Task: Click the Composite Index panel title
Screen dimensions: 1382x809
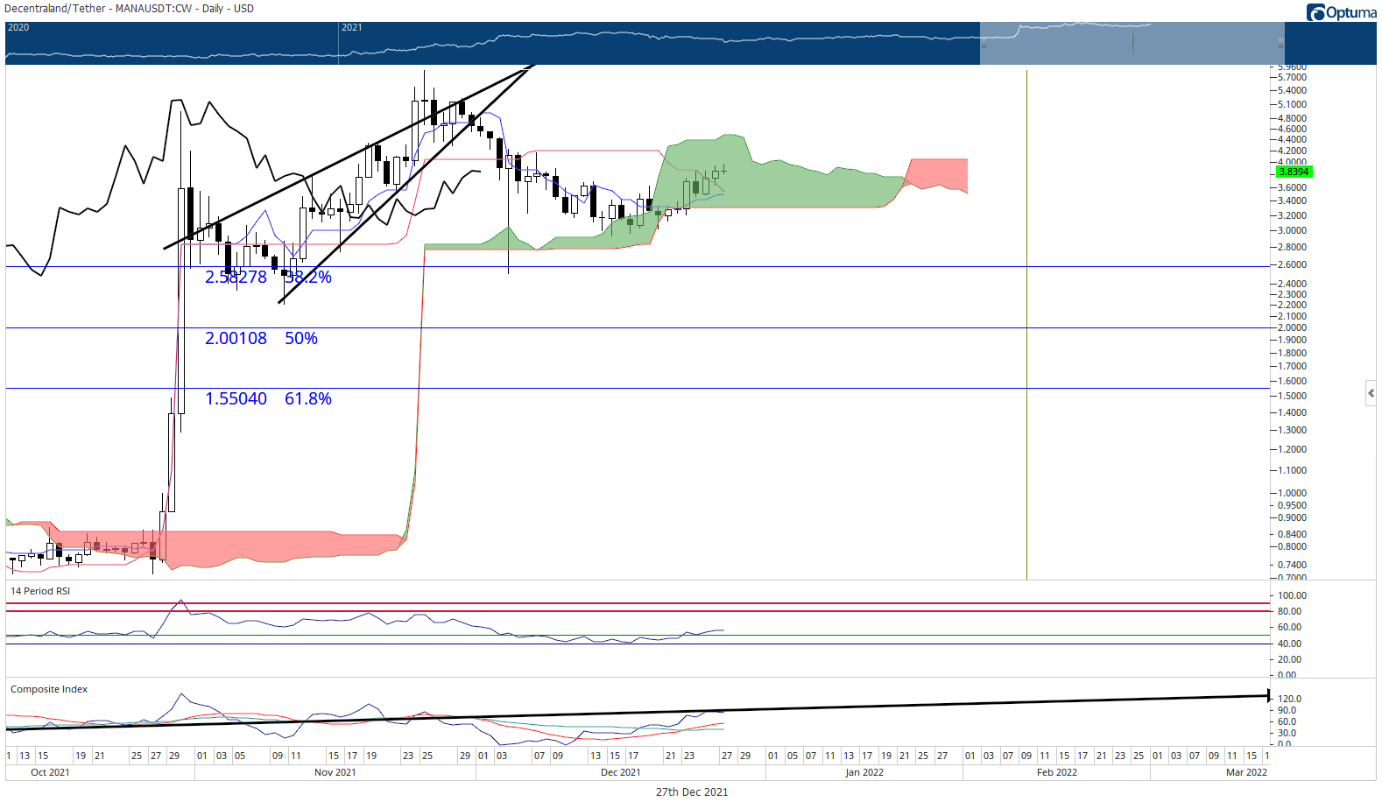Action: 49,689
